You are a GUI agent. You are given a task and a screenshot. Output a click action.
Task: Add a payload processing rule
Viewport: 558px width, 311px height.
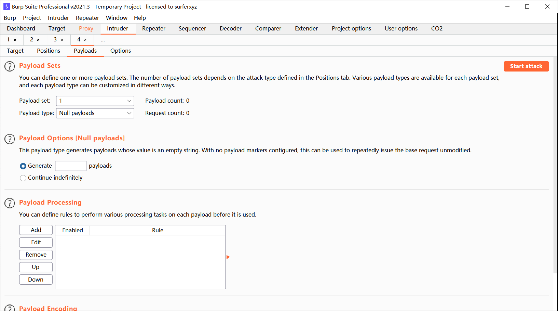pyautogui.click(x=36, y=230)
